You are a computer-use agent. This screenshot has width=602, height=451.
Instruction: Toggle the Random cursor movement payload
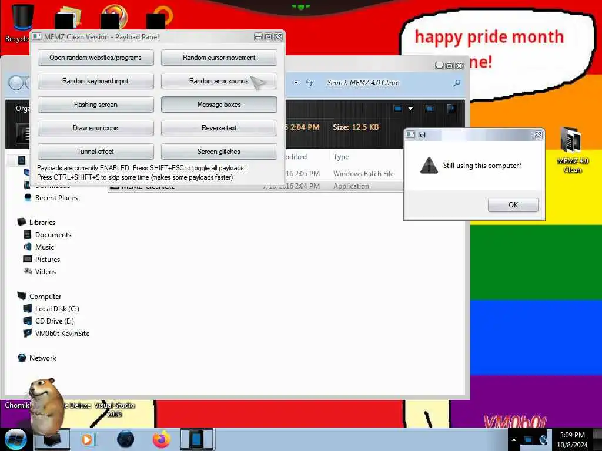(219, 58)
